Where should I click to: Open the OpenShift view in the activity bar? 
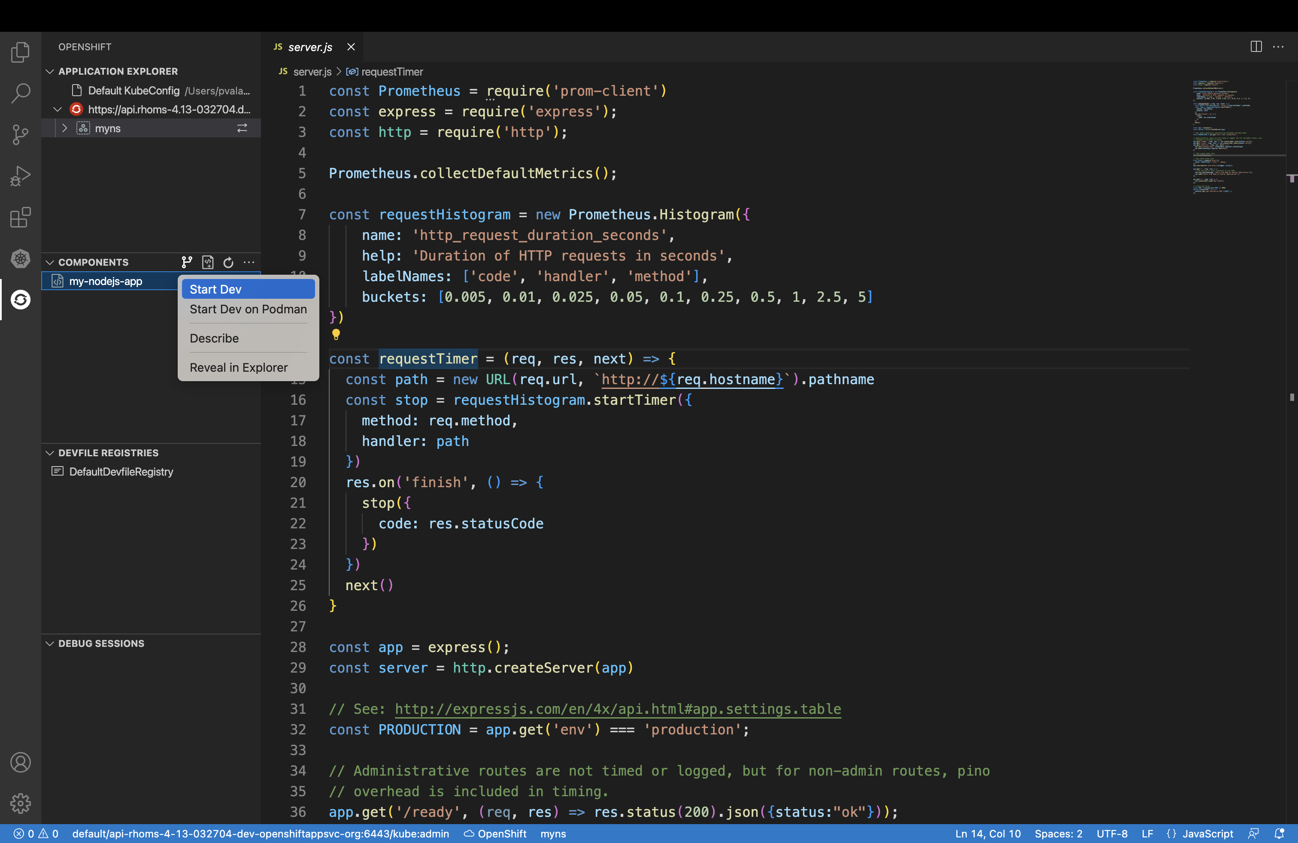[x=20, y=299]
